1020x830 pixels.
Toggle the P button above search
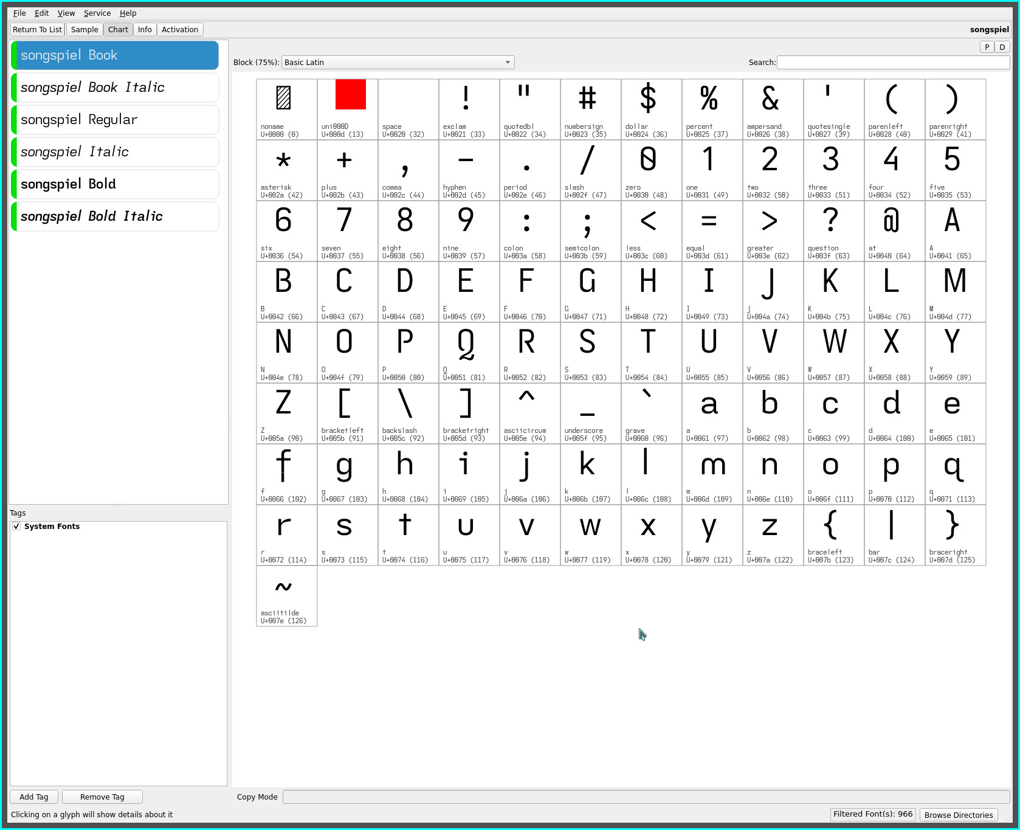pyautogui.click(x=987, y=47)
